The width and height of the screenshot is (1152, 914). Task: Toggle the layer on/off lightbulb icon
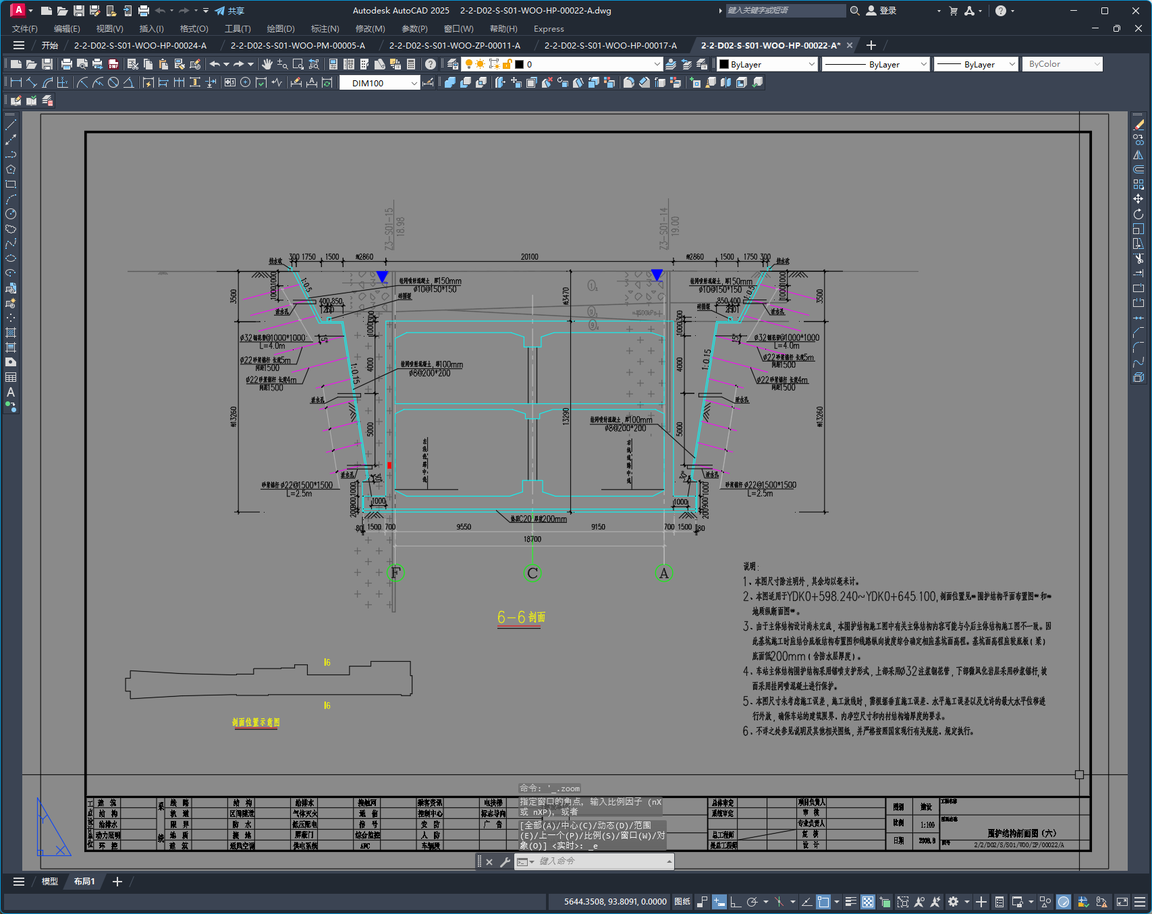pyautogui.click(x=468, y=64)
